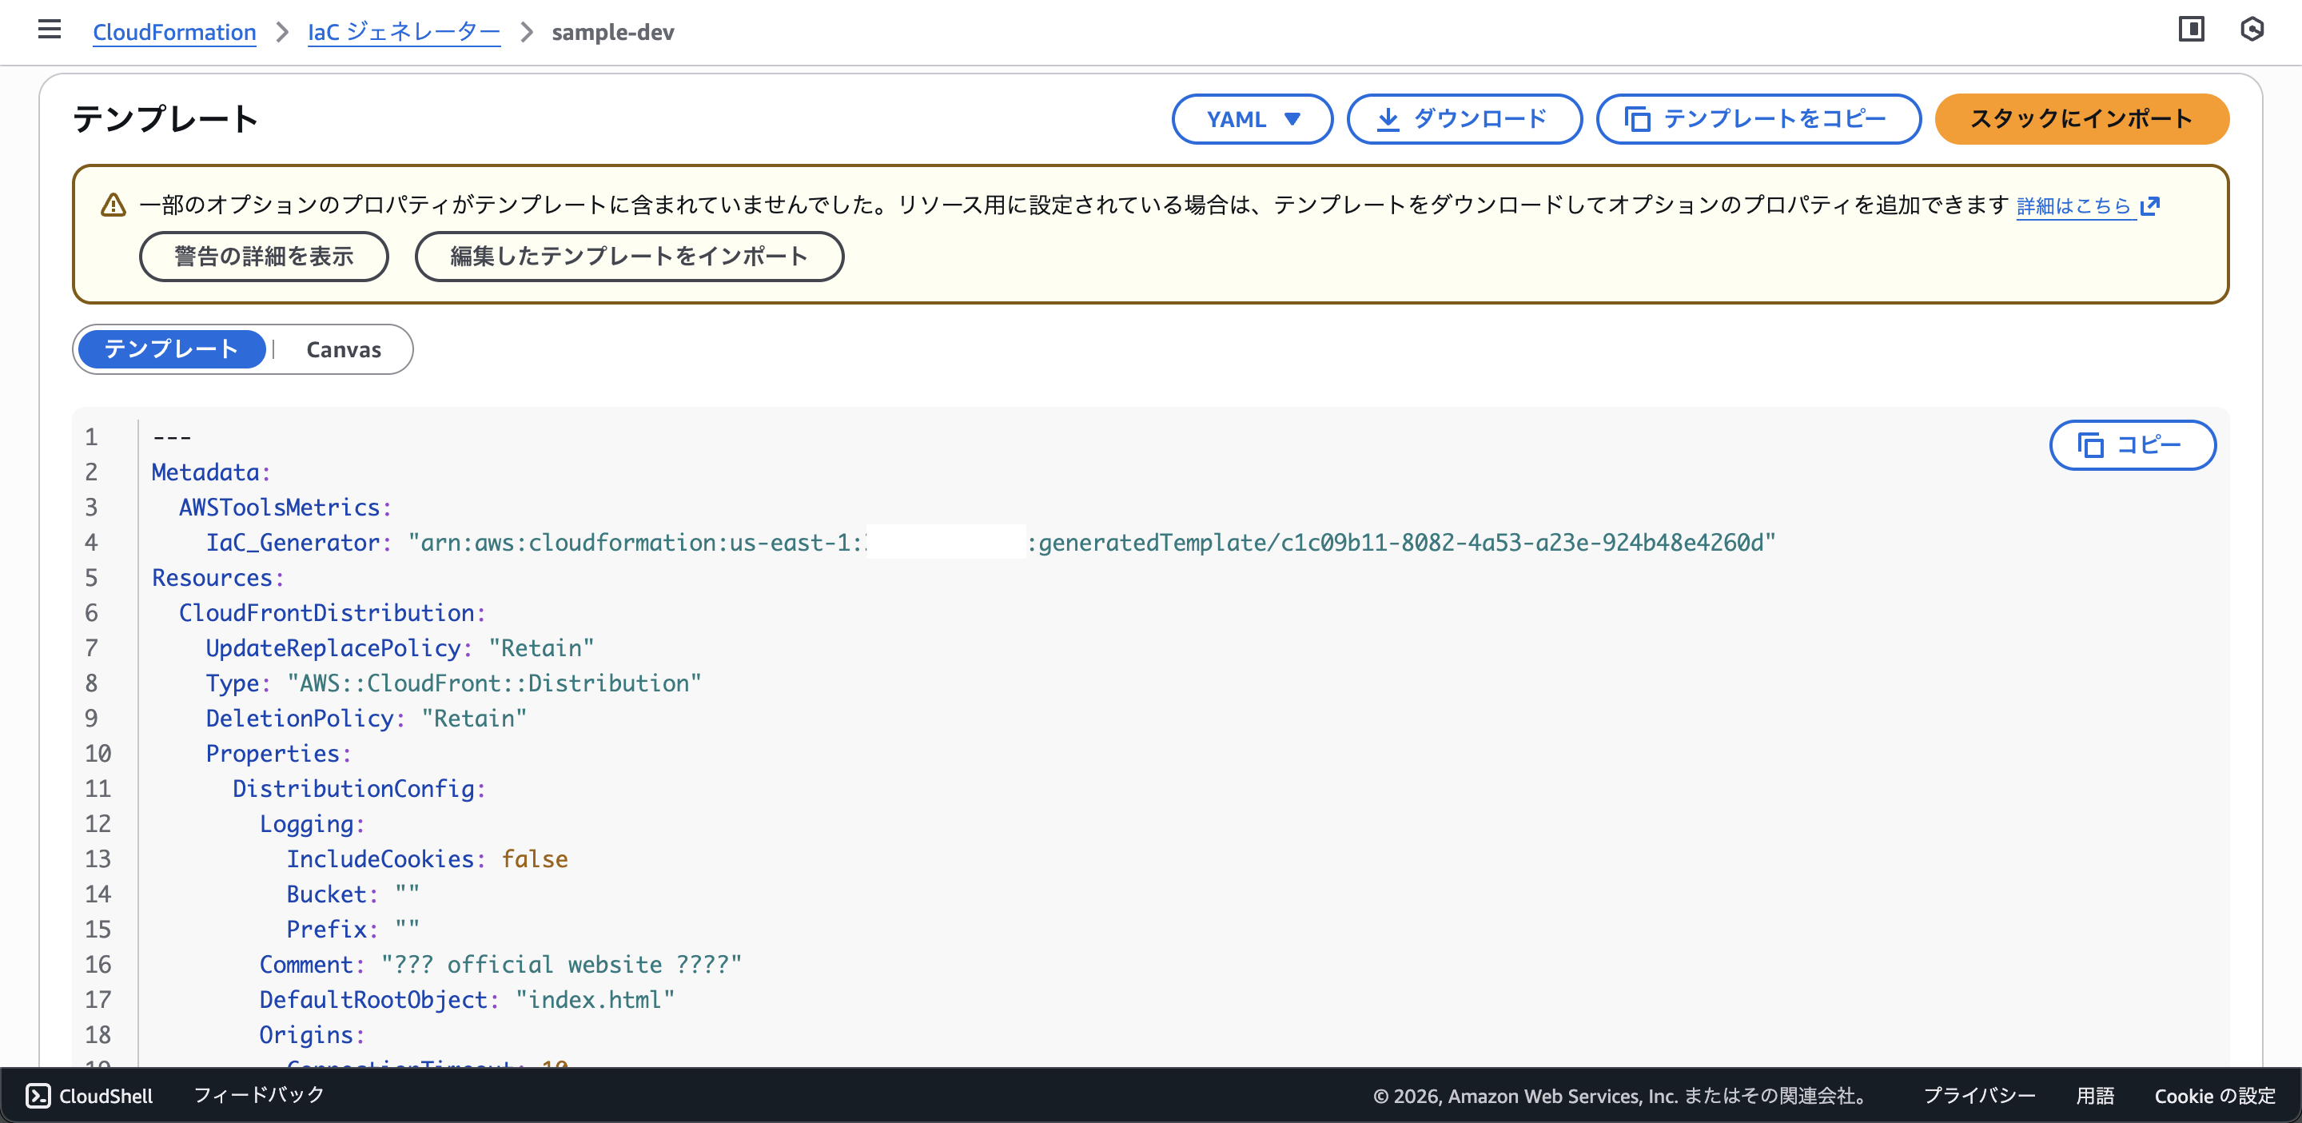Open the hamburger navigation menu
Viewport: 2302px width, 1123px height.
pos(49,30)
